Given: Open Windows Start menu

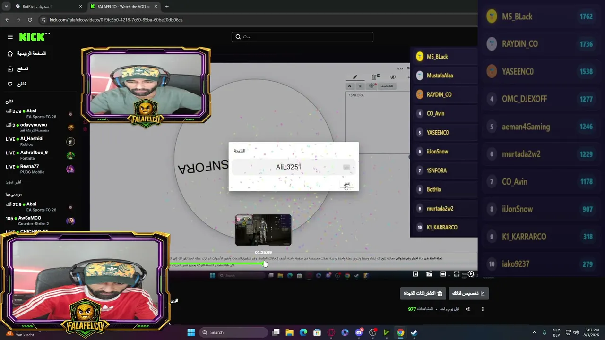Looking at the screenshot, I should (x=191, y=332).
